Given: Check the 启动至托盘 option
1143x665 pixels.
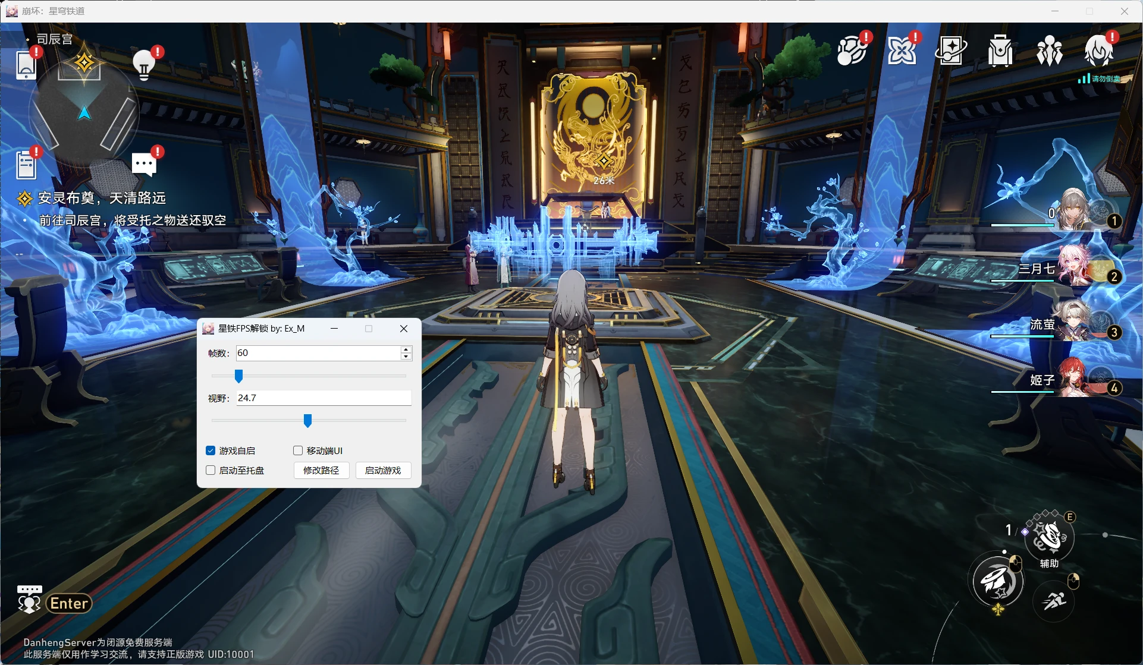Looking at the screenshot, I should point(211,470).
